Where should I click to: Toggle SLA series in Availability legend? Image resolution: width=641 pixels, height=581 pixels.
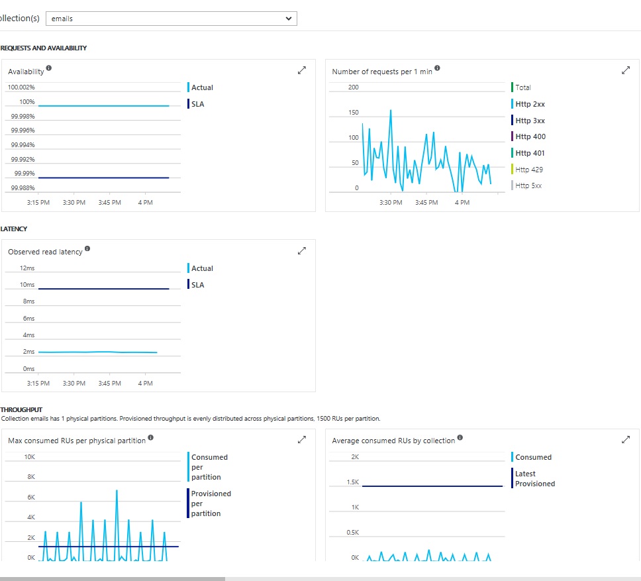click(x=196, y=104)
